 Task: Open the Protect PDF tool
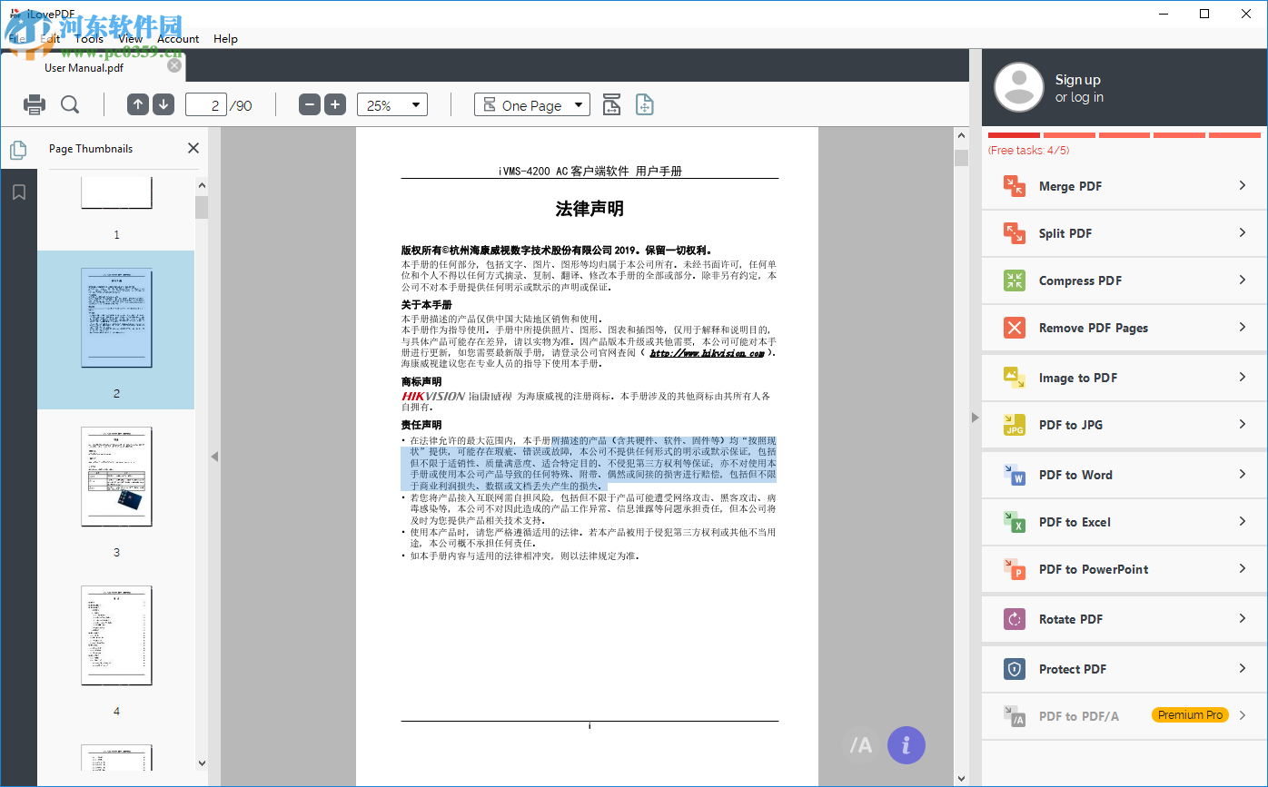[1123, 669]
